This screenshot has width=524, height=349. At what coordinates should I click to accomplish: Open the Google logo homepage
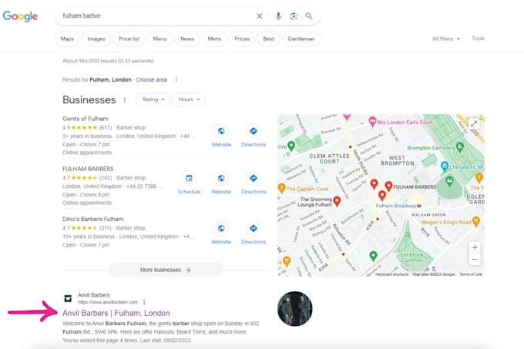[x=20, y=16]
